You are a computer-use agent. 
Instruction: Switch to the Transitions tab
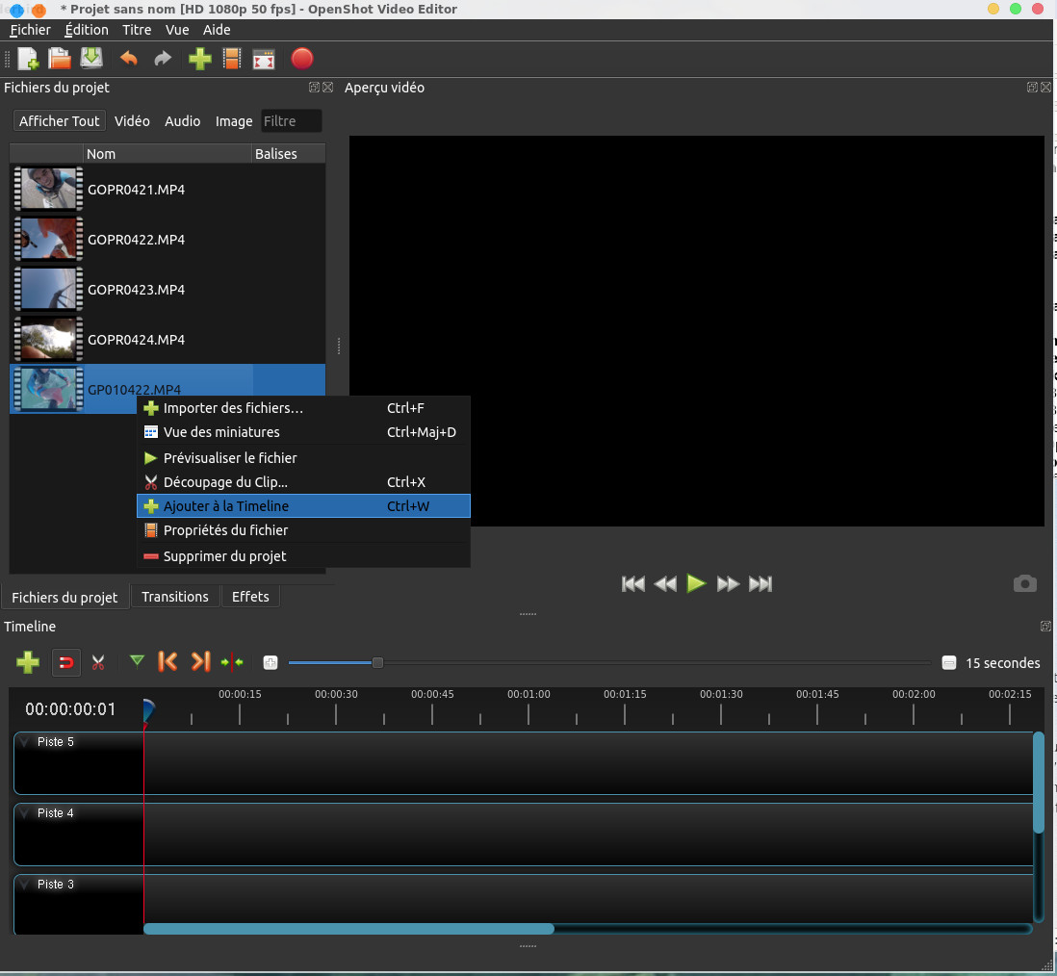175,597
